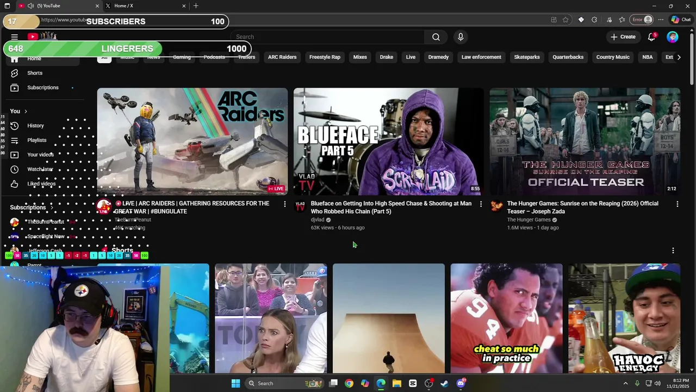Screen dimensions: 696x392
Task: Open the History icon in the sidebar
Action: 15,126
